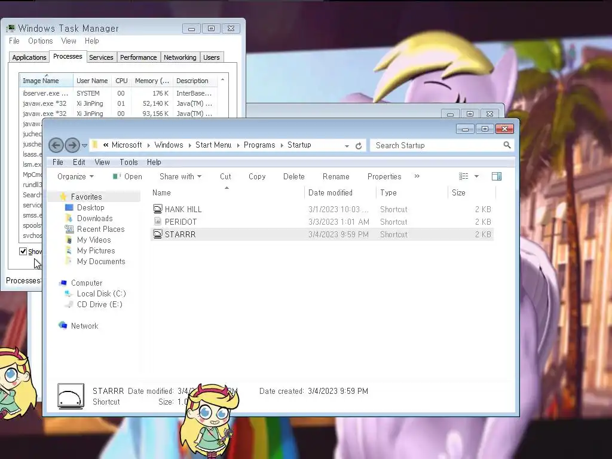The width and height of the screenshot is (612, 459).
Task: Open the Organize dropdown
Action: [76, 176]
